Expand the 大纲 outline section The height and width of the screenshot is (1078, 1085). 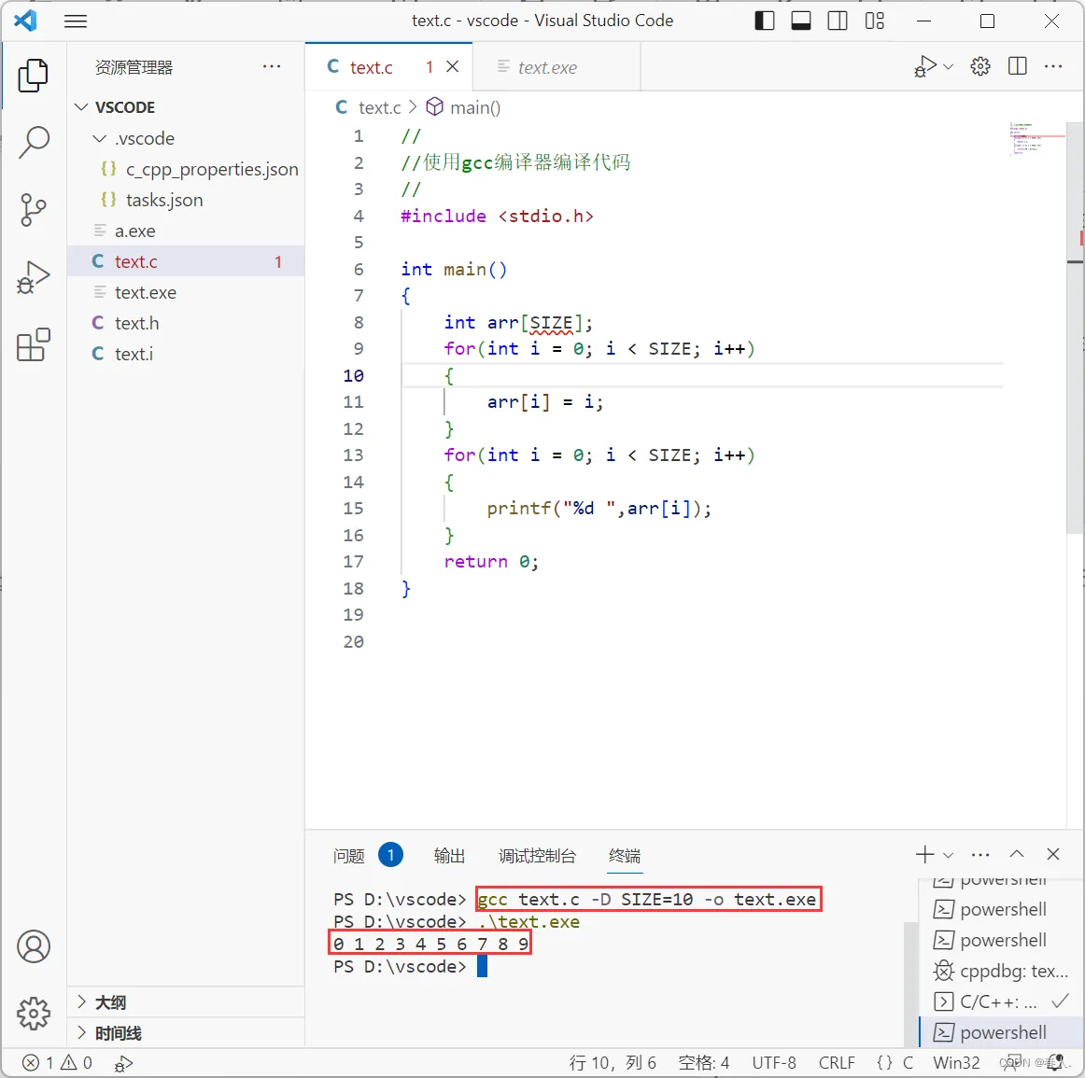[110, 1002]
